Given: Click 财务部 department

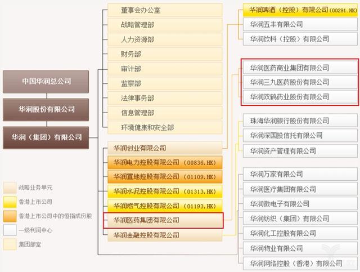Looking at the screenshot, I should tap(165, 54).
